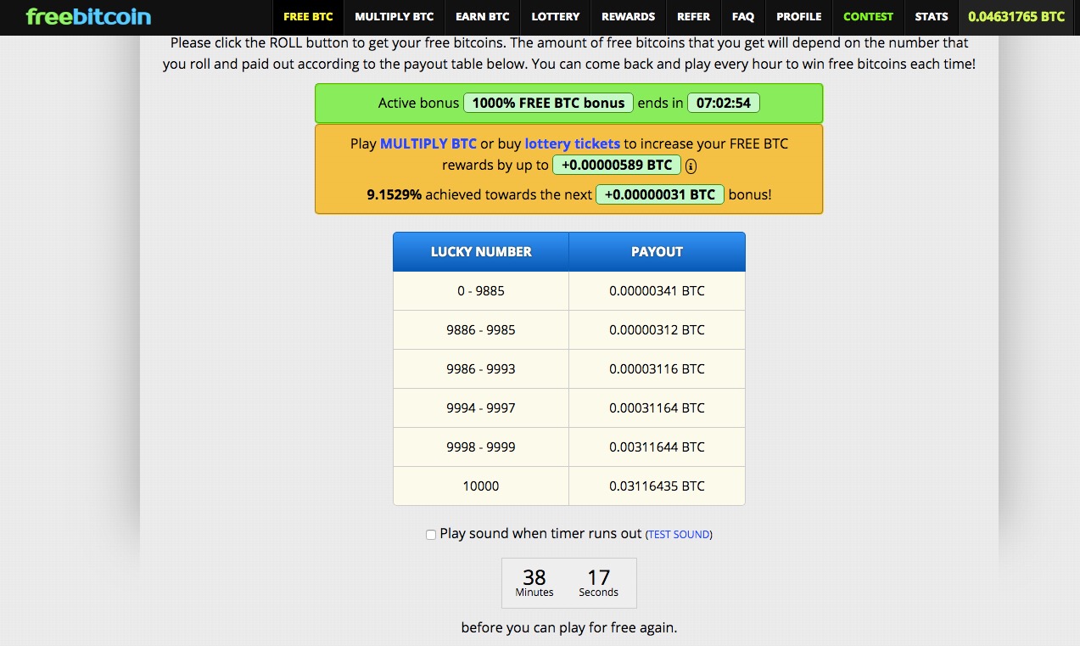Click the 38 Minutes timer value
This screenshot has width=1080, height=646.
coord(534,583)
